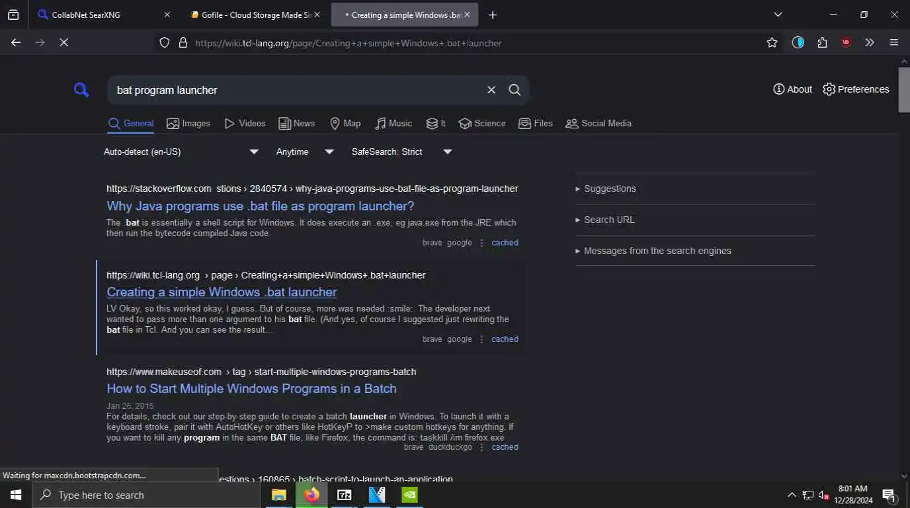910x508 pixels.
Task: Switch to Videos category
Action: (x=245, y=124)
